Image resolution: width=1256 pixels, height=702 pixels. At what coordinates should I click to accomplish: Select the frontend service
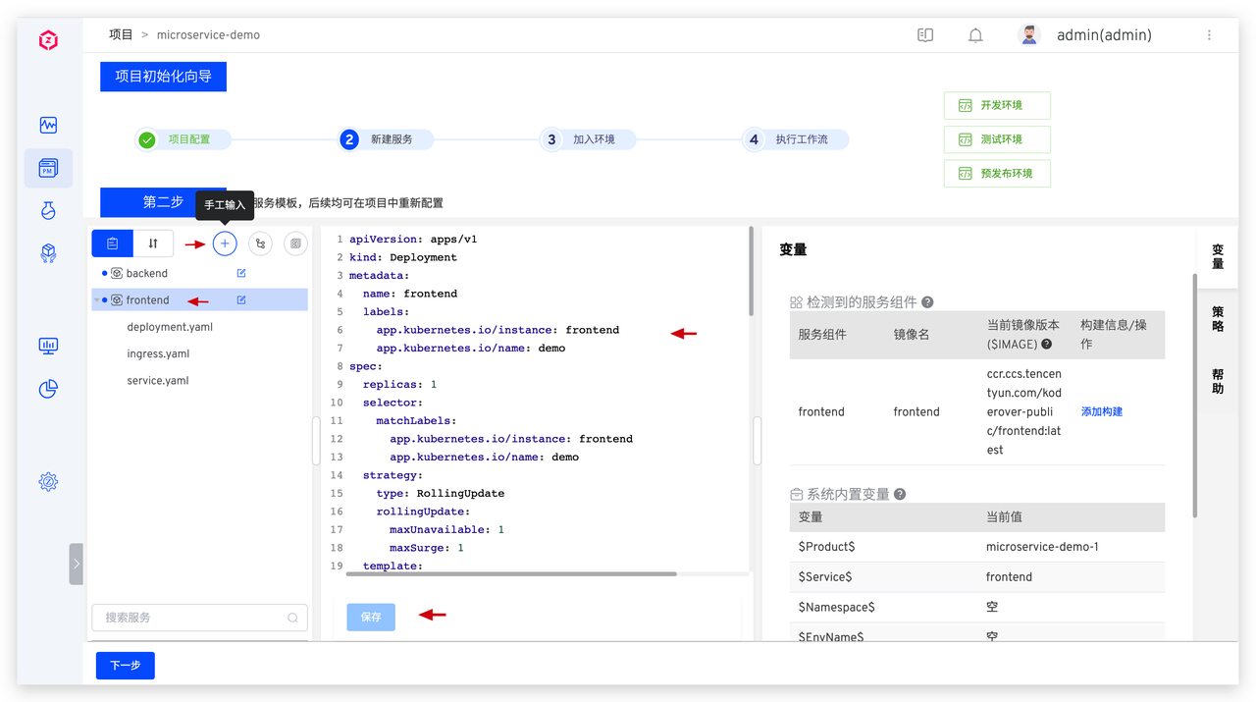[x=148, y=299]
